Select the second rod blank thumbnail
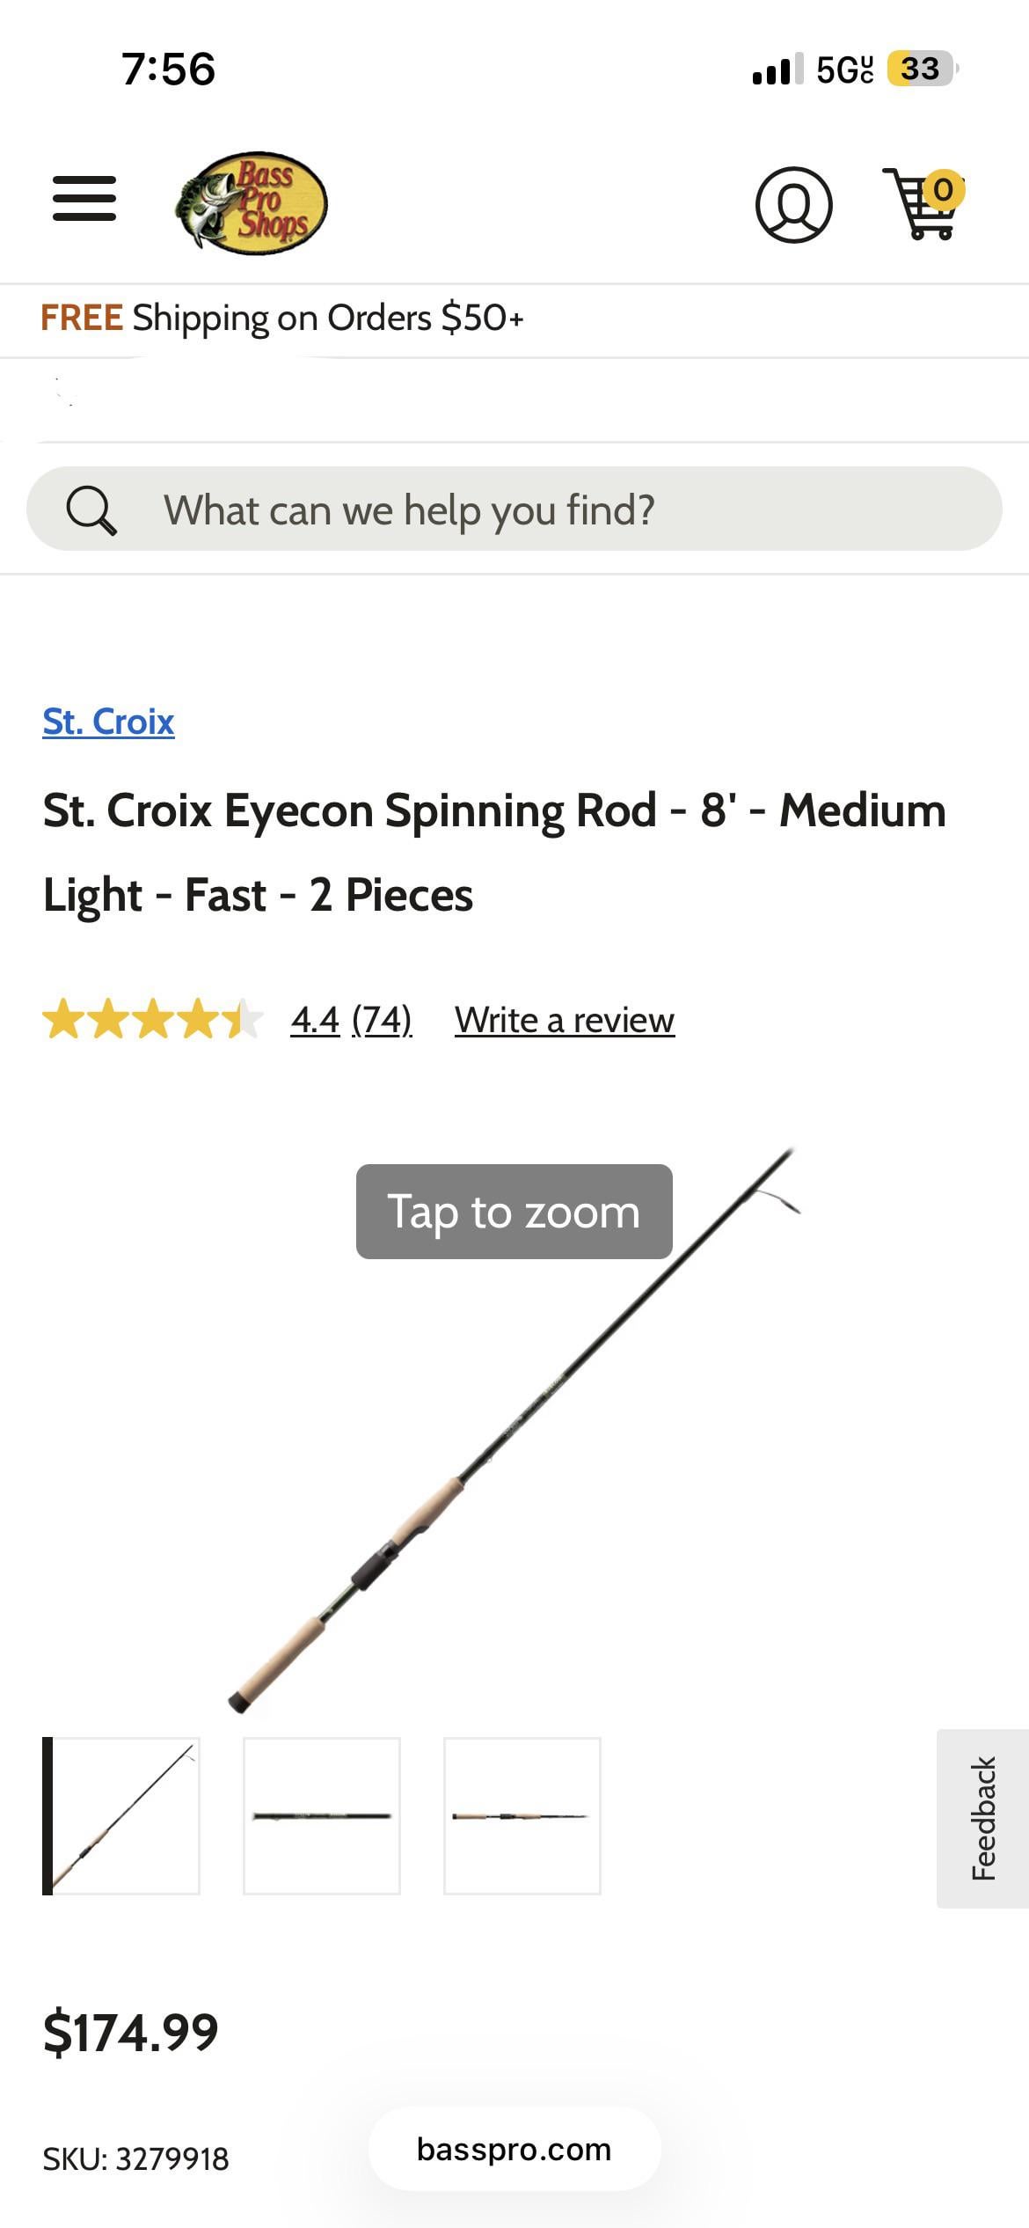This screenshot has height=2228, width=1029. [322, 1816]
